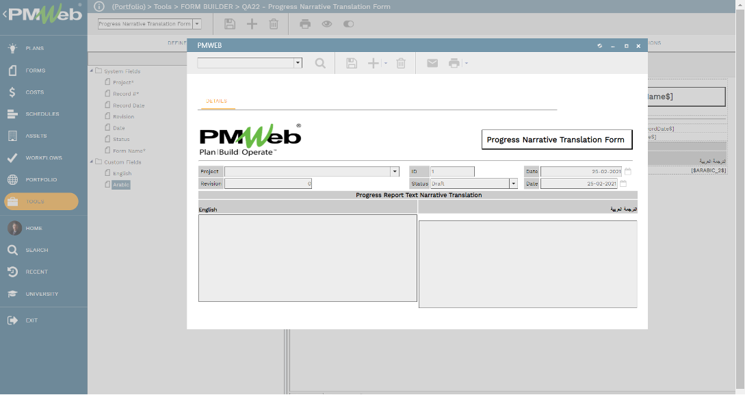Open calendar picker for the lower Date field
The image size is (745, 395).
(x=623, y=183)
